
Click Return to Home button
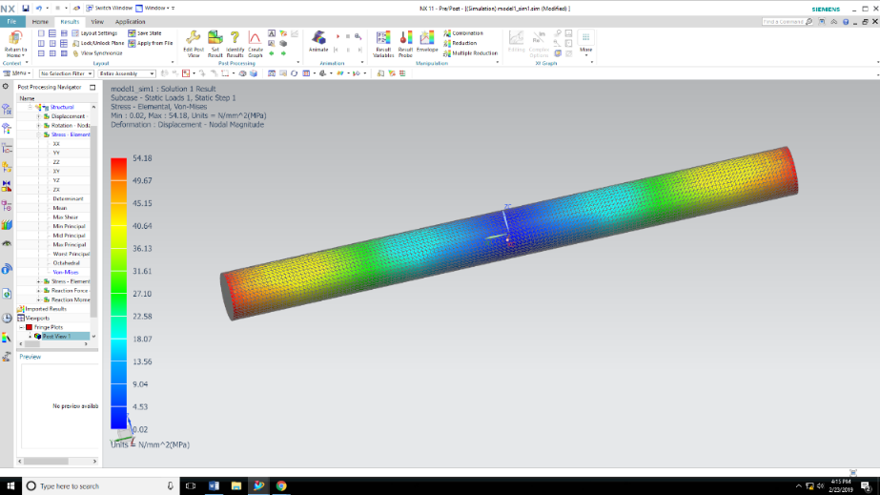(15, 44)
